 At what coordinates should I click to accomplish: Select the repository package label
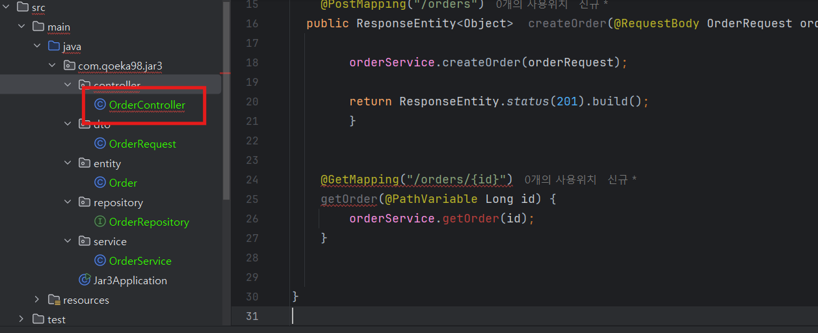click(118, 202)
